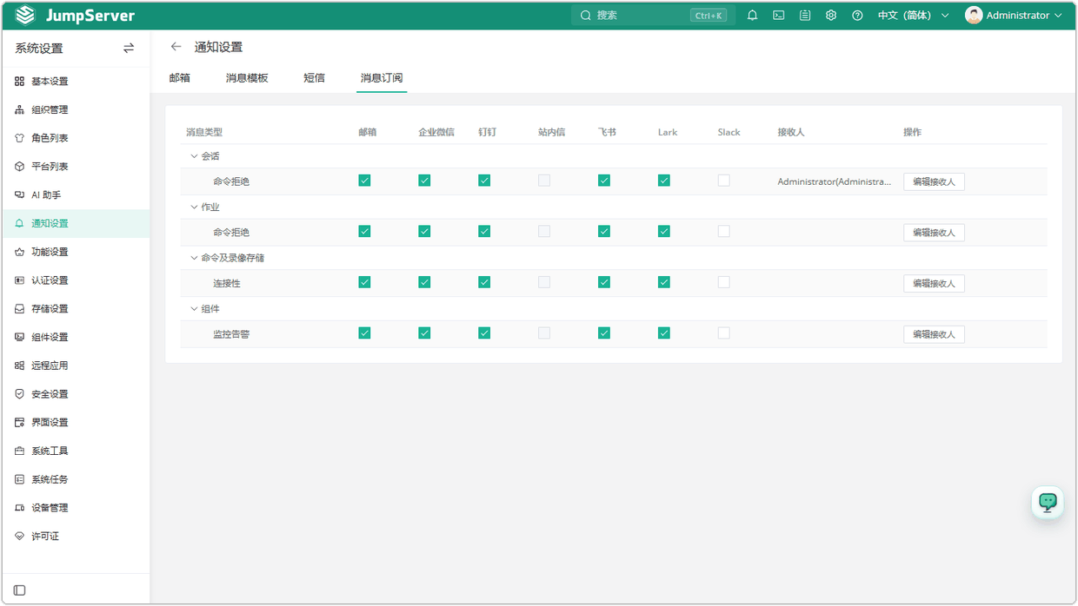Switch to the 邮箱 tab

pyautogui.click(x=180, y=78)
